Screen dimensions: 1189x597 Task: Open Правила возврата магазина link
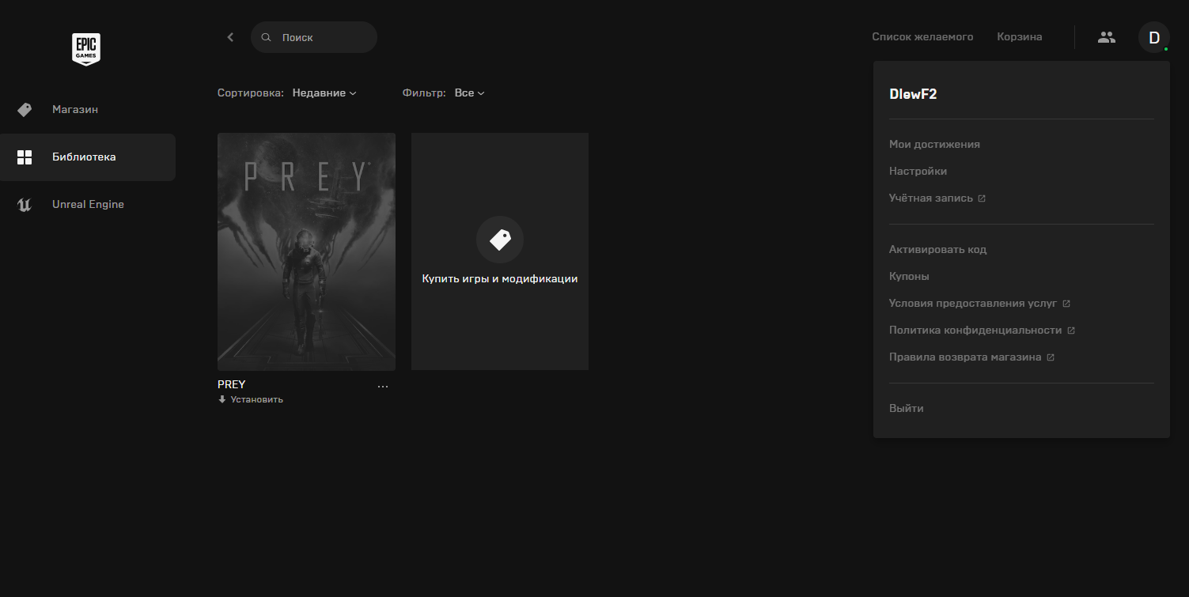click(965, 357)
